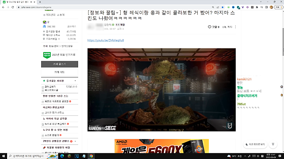Open 카페관리 cafe management gear link
Viewport: 284px width, 159px height.
coord(49,15)
